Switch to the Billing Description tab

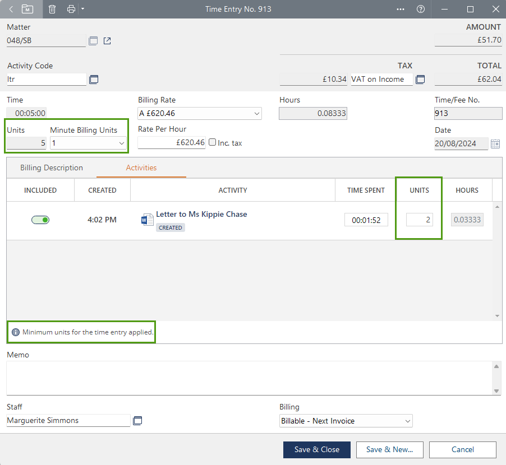(52, 168)
